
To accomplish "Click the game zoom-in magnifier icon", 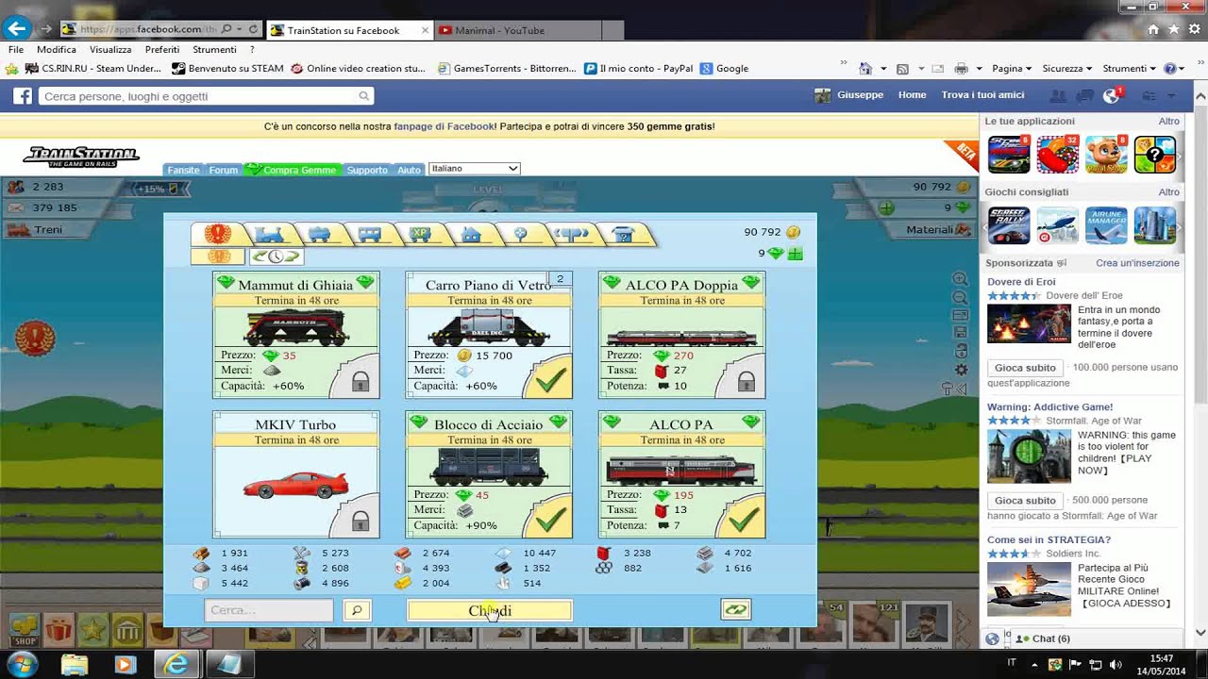I will click(x=960, y=279).
